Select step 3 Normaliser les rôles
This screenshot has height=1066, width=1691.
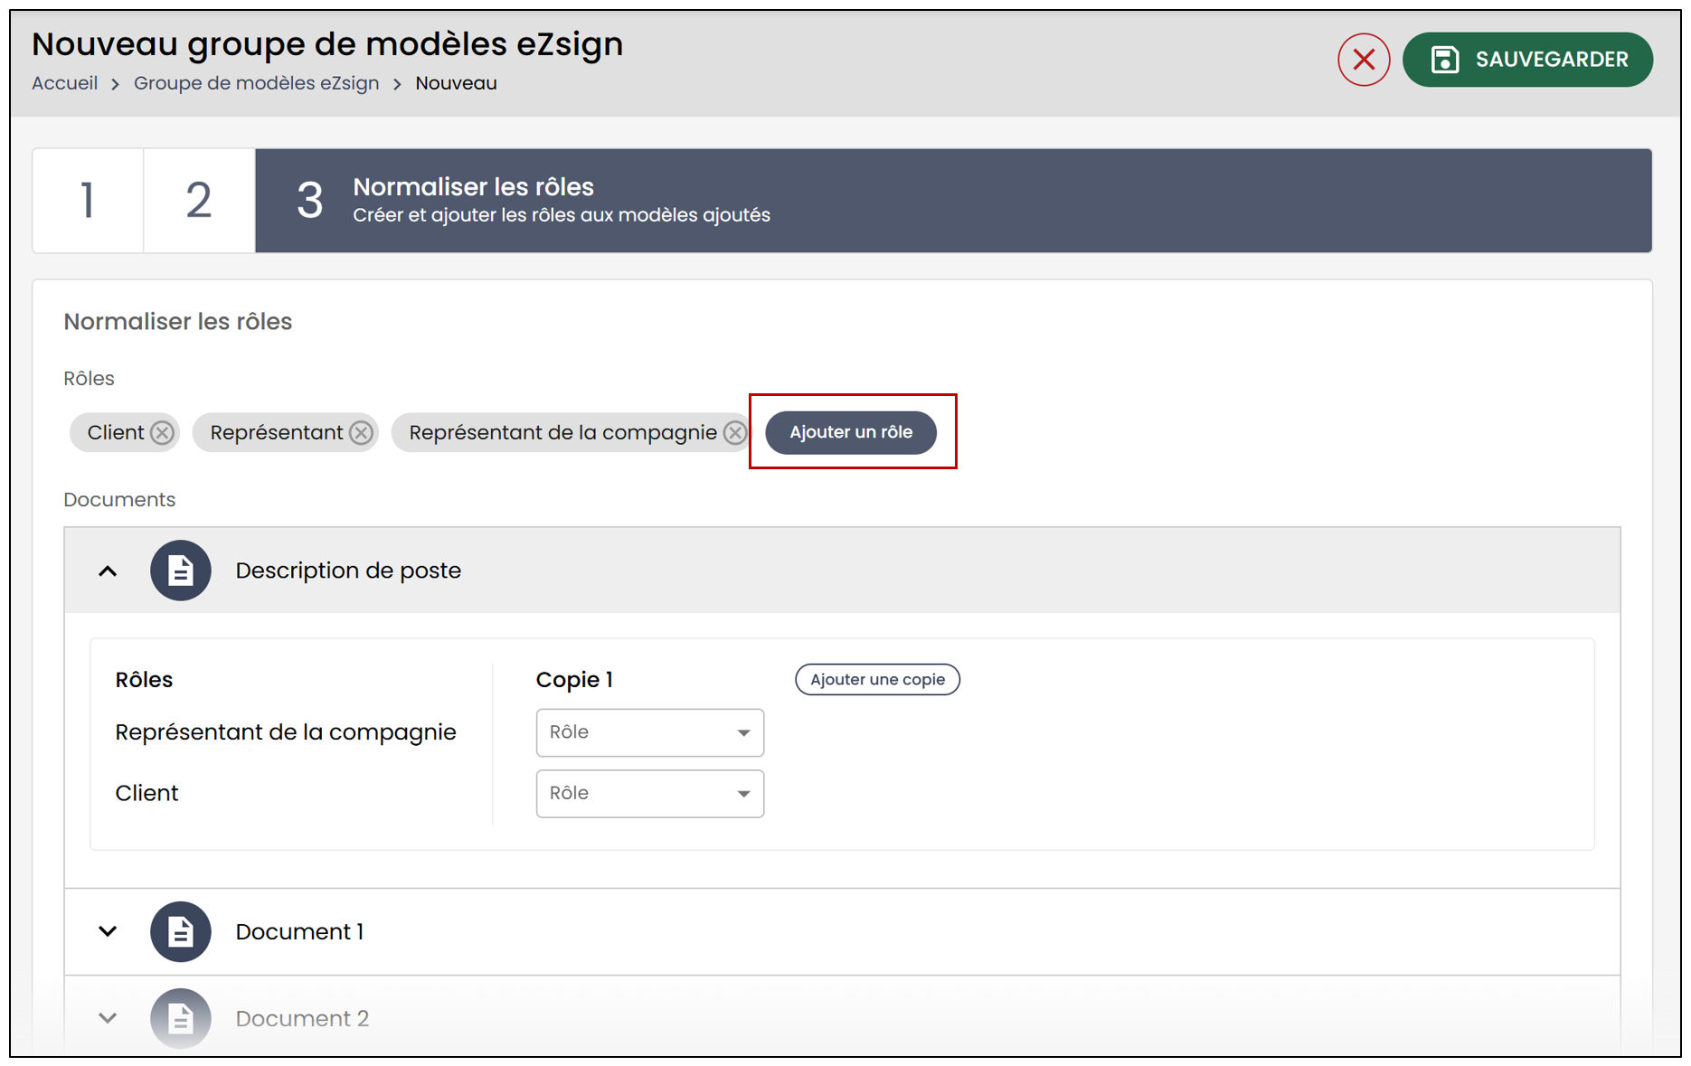coord(953,200)
